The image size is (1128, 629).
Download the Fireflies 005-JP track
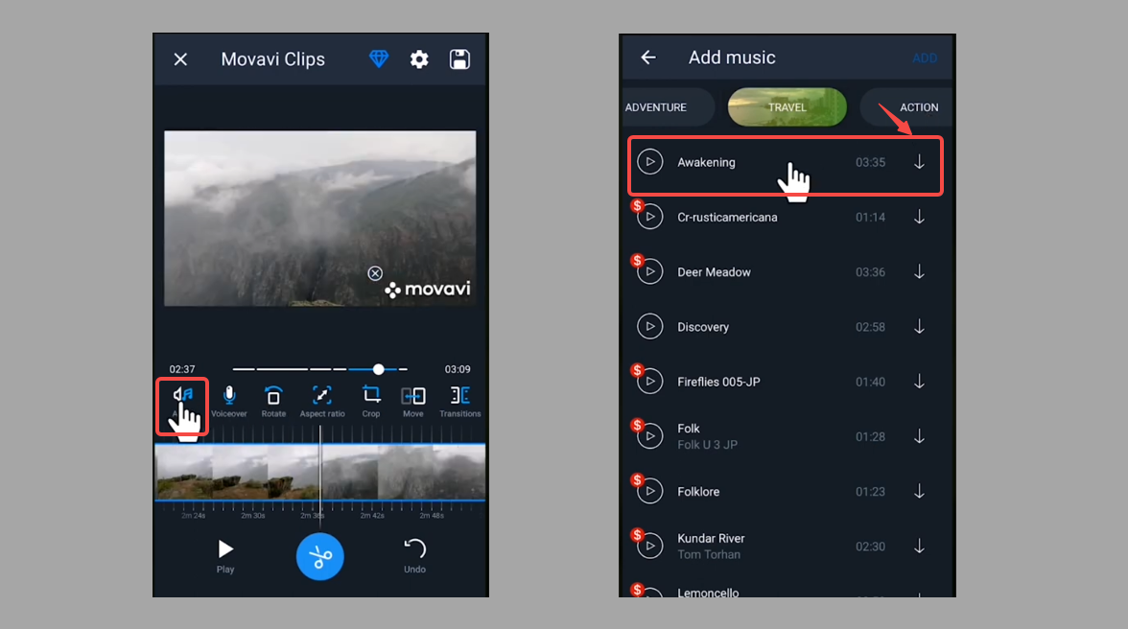(x=919, y=382)
